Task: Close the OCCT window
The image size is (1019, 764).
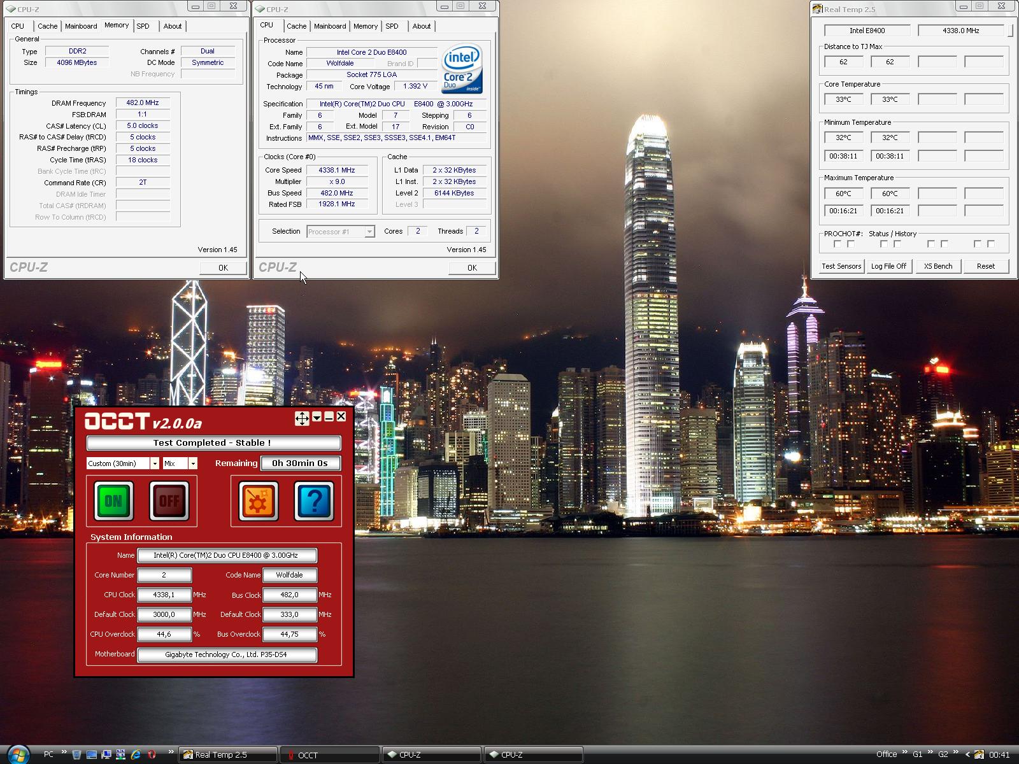Action: (341, 416)
